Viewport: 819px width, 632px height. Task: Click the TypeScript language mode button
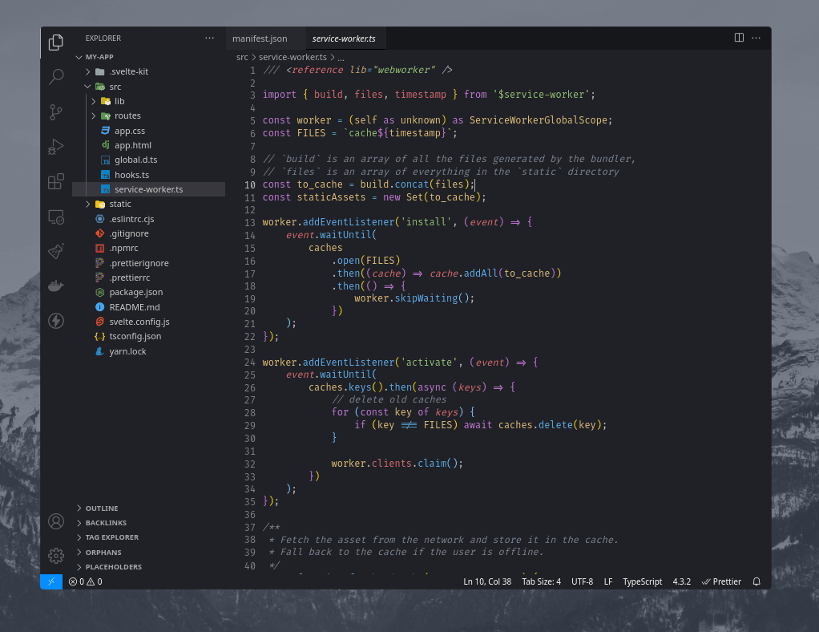[x=642, y=581]
